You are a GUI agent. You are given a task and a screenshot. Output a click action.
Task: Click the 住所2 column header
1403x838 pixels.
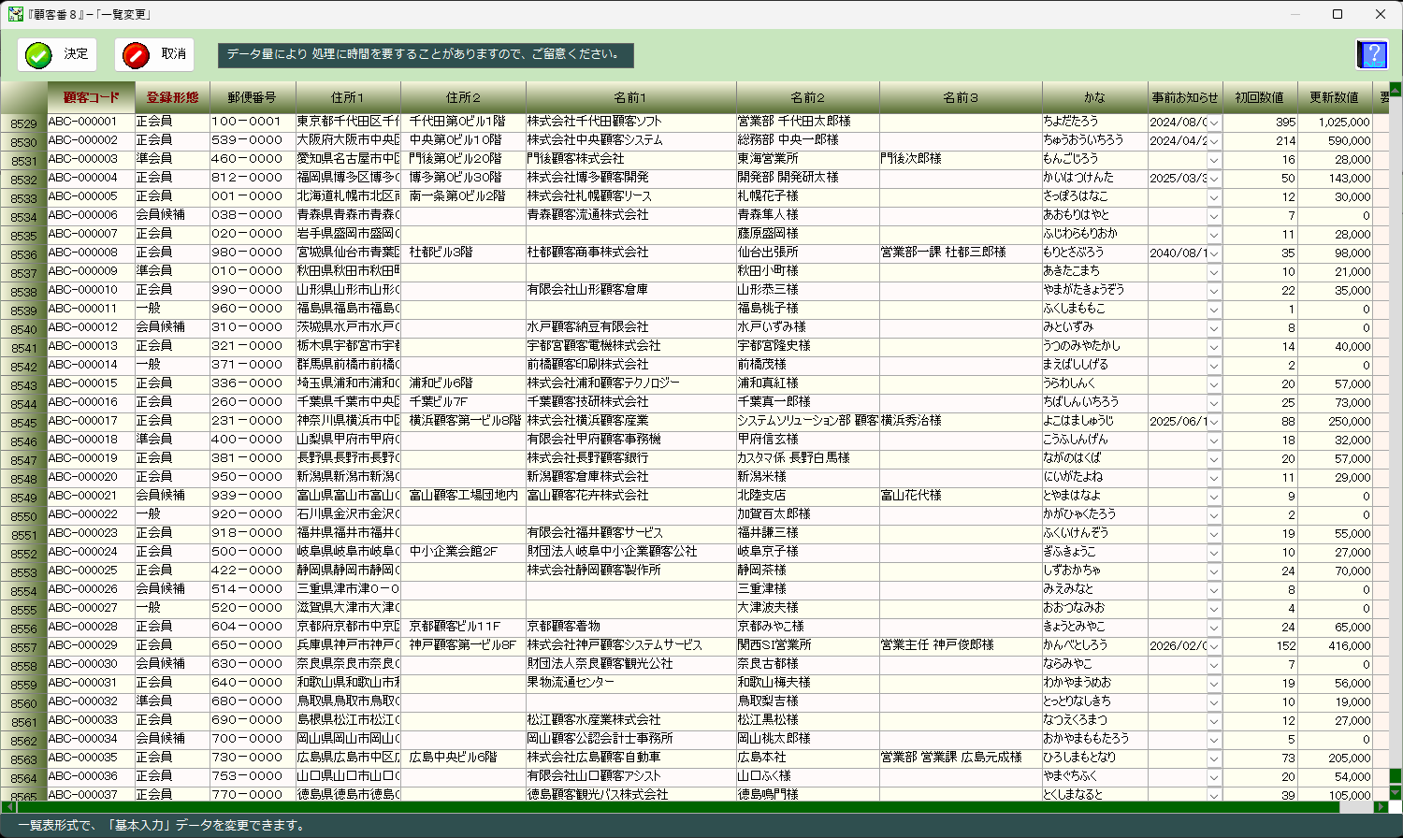pyautogui.click(x=463, y=97)
